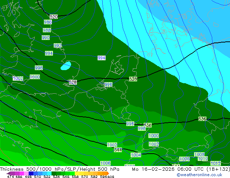Click the 1012 isobar label
230x178 pixels.
pos(215,163)
